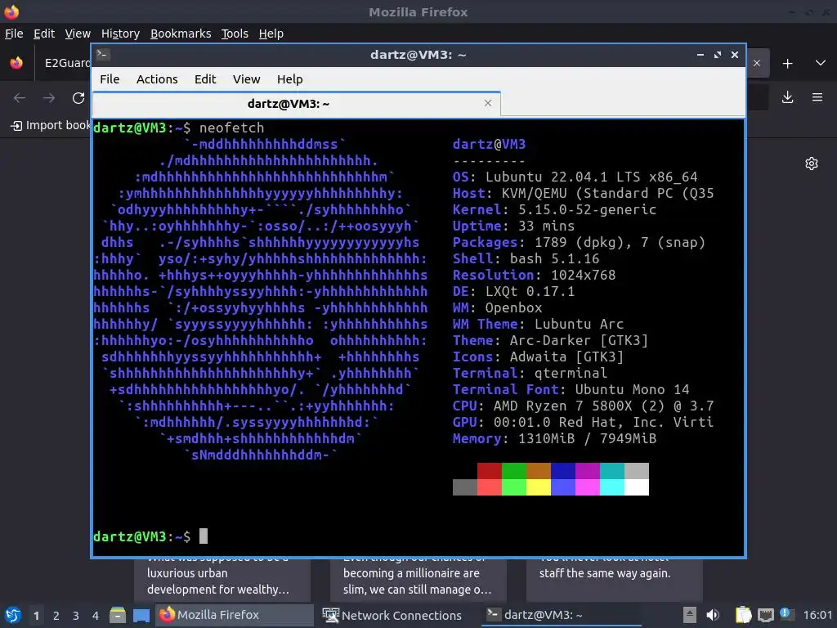Switch to workspace 1 in the pager
Image resolution: width=837 pixels, height=628 pixels.
36,616
